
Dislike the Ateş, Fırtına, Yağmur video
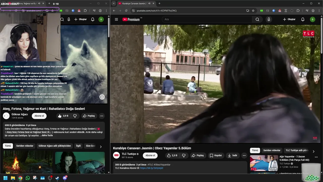coord(75,116)
